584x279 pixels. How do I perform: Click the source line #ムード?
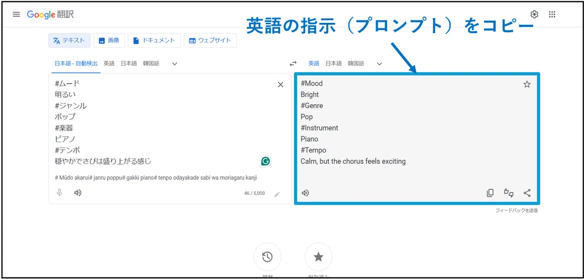point(67,83)
